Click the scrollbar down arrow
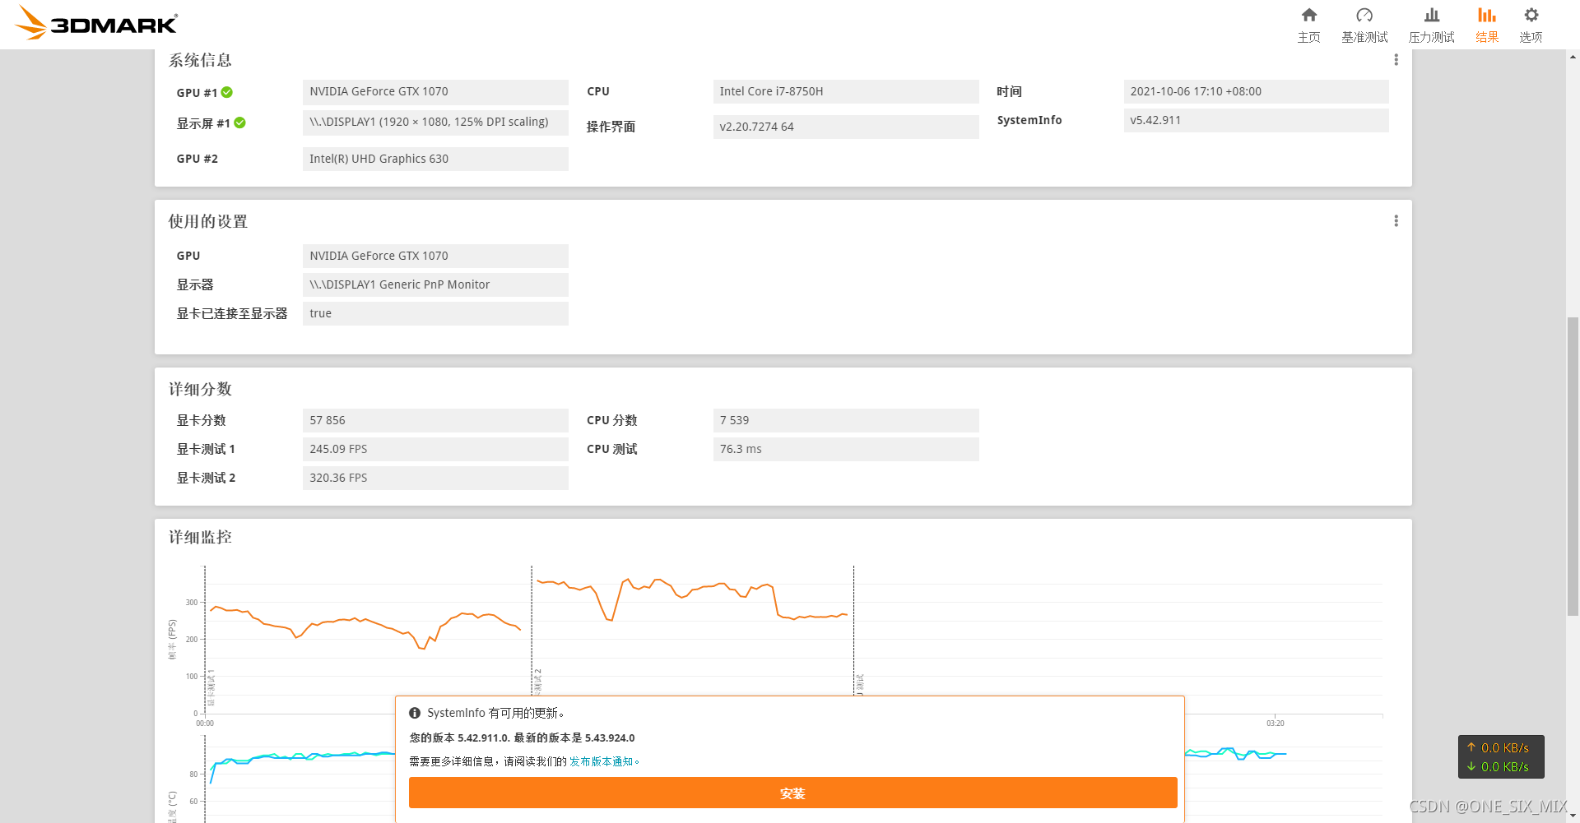Screen dimensions: 1580x823 pyautogui.click(x=1573, y=816)
